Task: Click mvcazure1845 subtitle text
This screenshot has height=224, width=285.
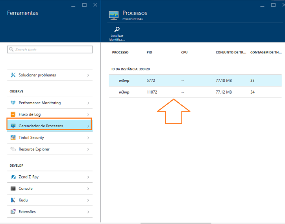Action: click(133, 19)
